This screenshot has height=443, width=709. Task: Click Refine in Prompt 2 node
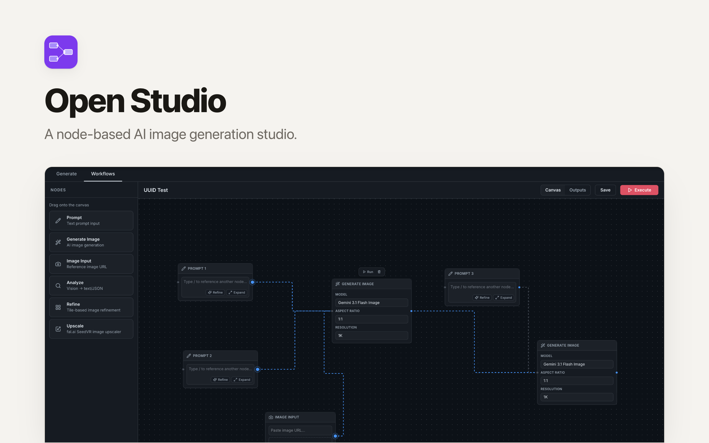pyautogui.click(x=220, y=380)
